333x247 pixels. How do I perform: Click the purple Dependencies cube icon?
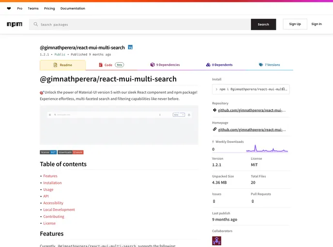152,65
